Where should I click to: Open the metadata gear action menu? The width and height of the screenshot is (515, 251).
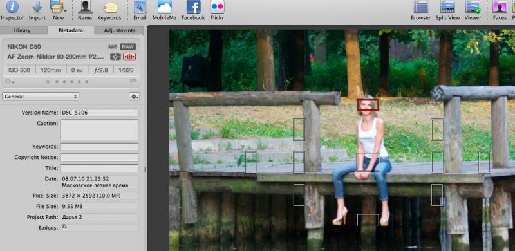pos(134,97)
